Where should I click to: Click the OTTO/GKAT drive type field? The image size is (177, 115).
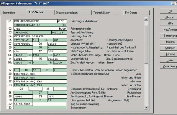[x=23, y=40]
